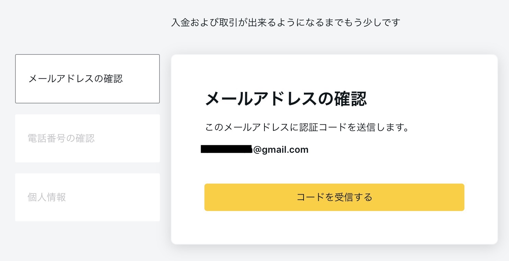Request the verification code by email

(334, 197)
